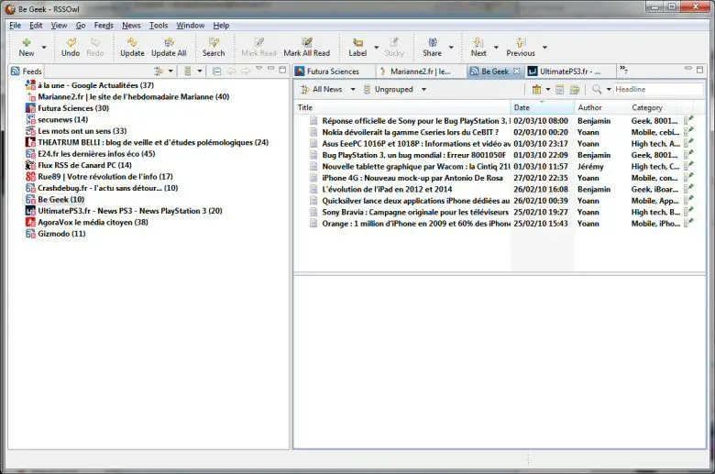Minimize the Feeds panel
715x474 pixels.
tap(270, 69)
